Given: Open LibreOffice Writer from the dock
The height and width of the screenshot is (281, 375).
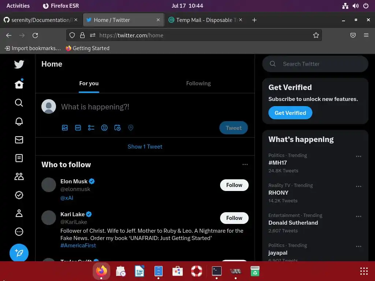Looking at the screenshot, I should 140,271.
